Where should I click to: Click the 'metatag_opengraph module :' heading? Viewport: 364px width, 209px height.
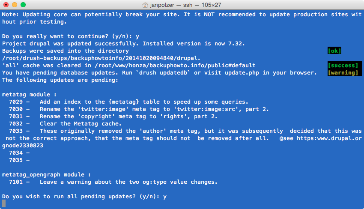(x=46, y=175)
